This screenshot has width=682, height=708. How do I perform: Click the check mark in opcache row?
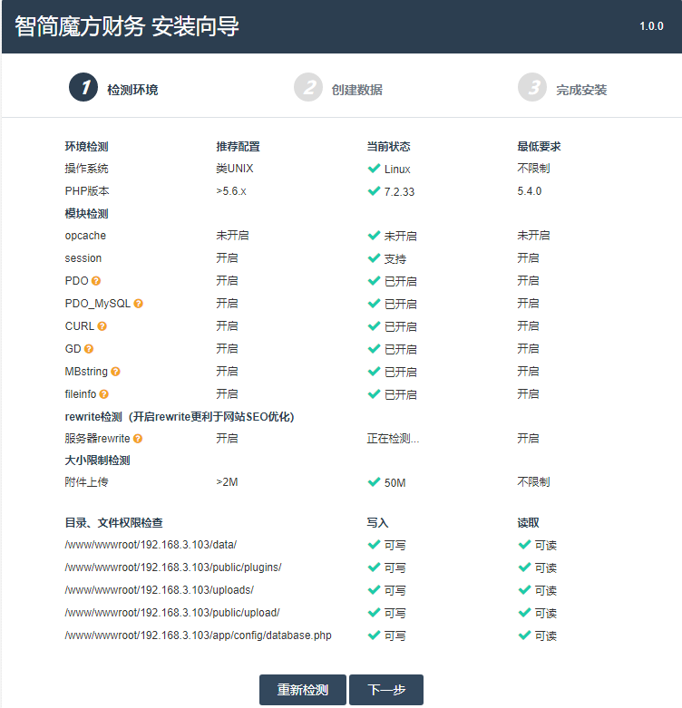[374, 236]
